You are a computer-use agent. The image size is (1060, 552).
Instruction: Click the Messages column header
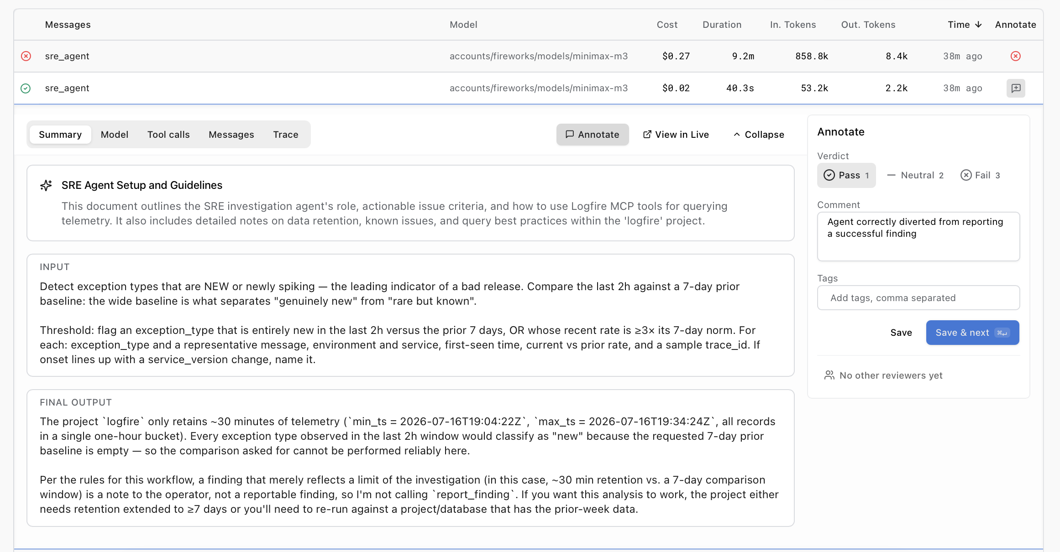68,25
